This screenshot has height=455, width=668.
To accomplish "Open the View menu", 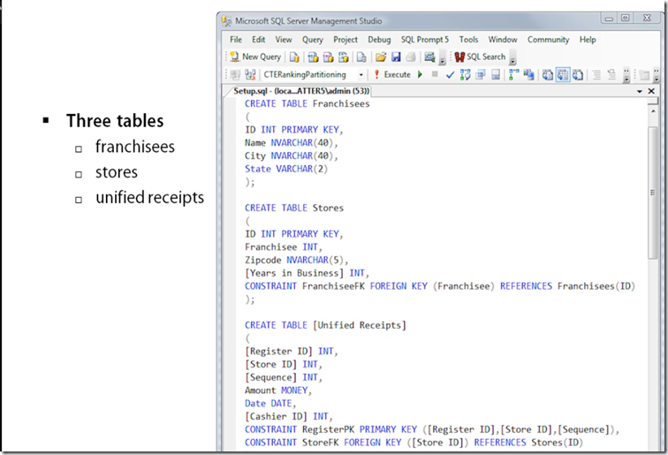I will (284, 40).
